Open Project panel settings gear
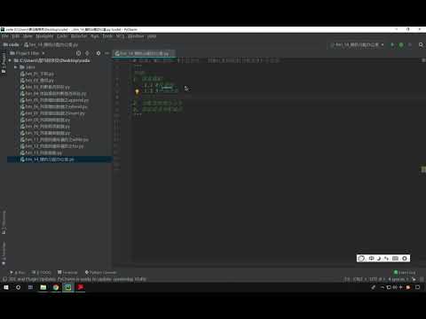Screen dimensions: 426x319 click(99, 53)
